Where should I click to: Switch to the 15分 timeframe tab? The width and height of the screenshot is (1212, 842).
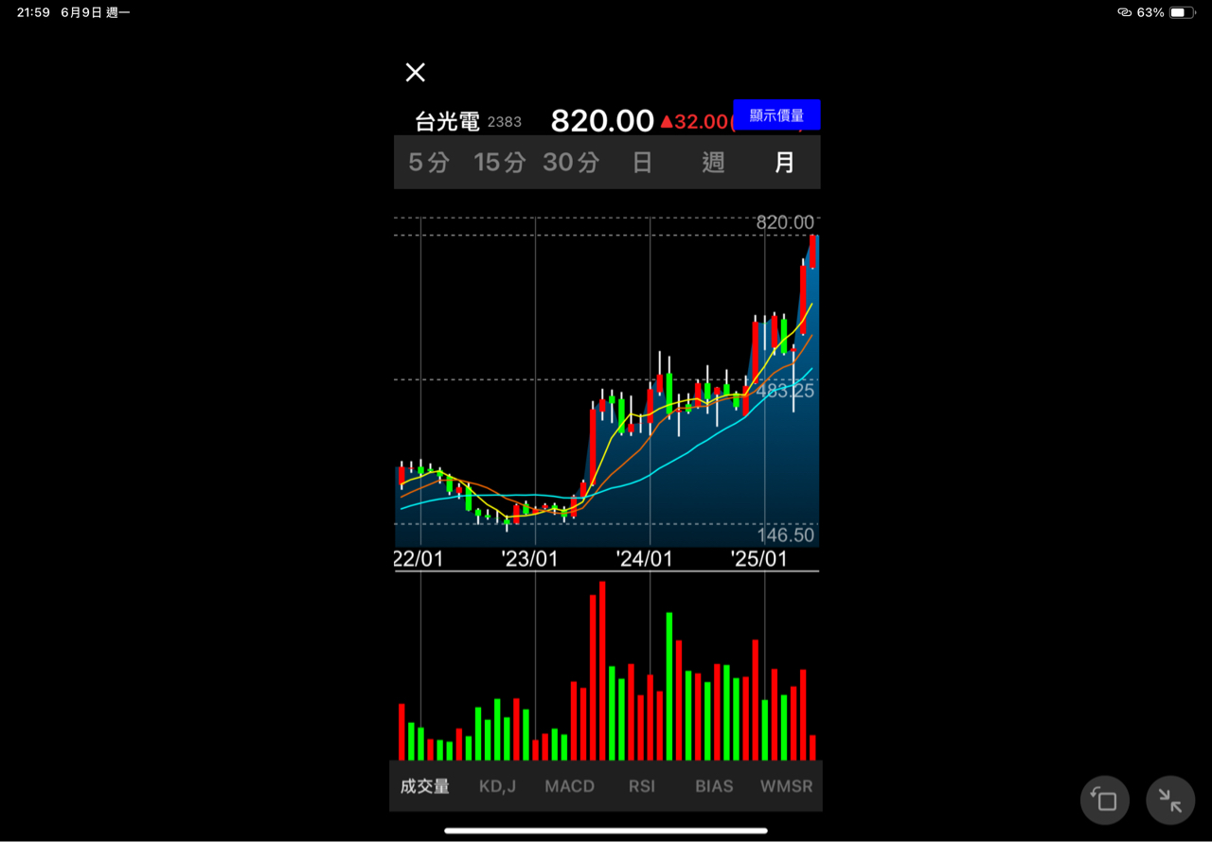(x=500, y=163)
